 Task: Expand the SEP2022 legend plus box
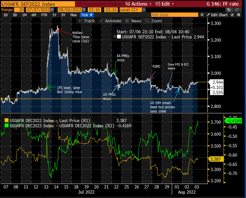click(x=115, y=37)
